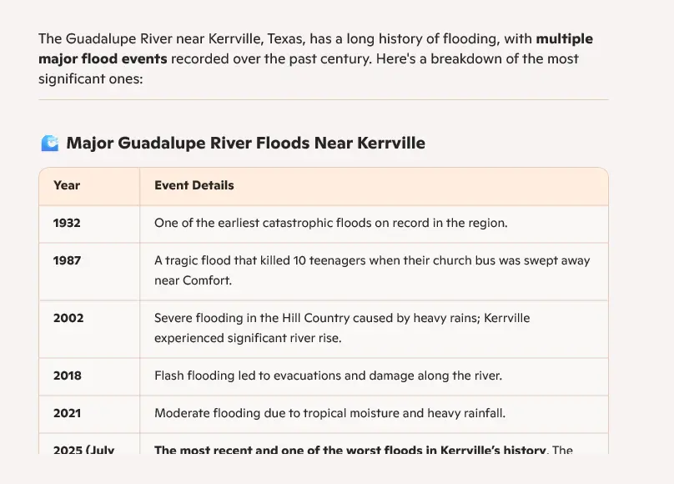Click the horizontal divider below the intro
The height and width of the screenshot is (484, 674).
323,100
